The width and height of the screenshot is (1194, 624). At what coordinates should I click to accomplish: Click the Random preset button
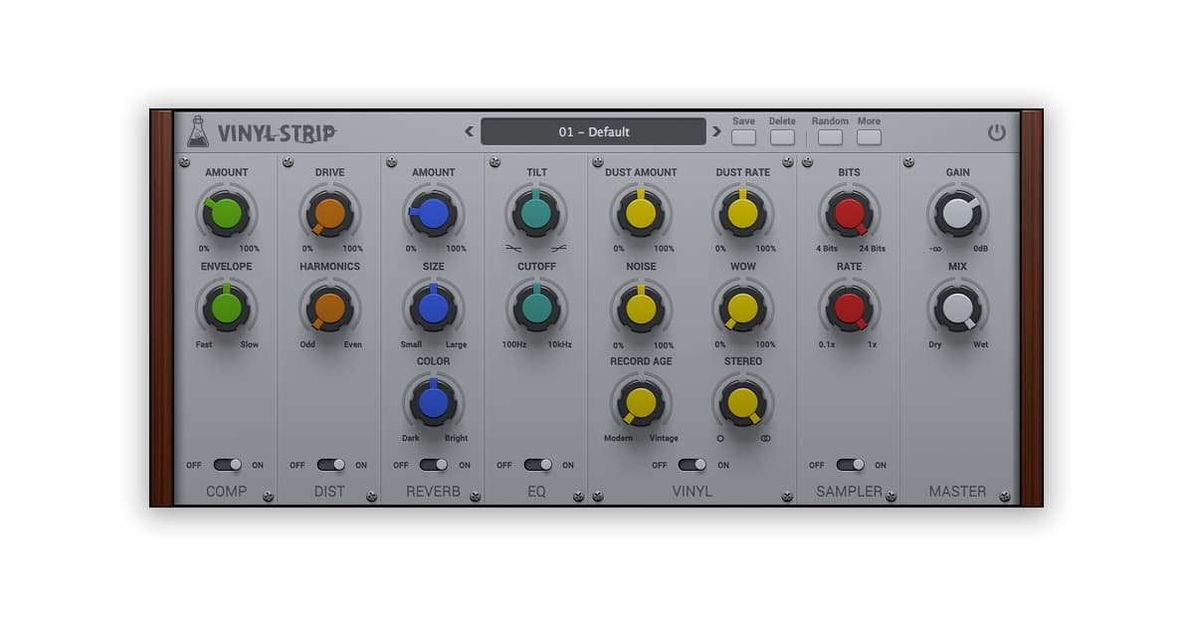coord(830,137)
